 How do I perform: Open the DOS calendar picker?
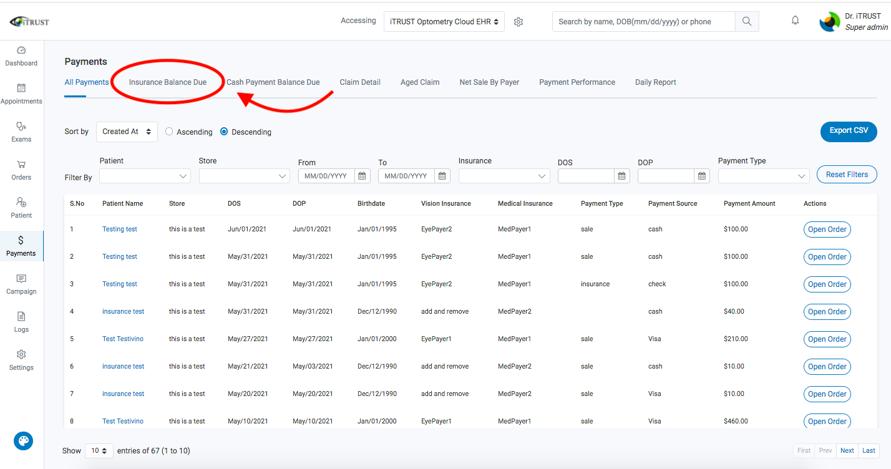(x=621, y=176)
